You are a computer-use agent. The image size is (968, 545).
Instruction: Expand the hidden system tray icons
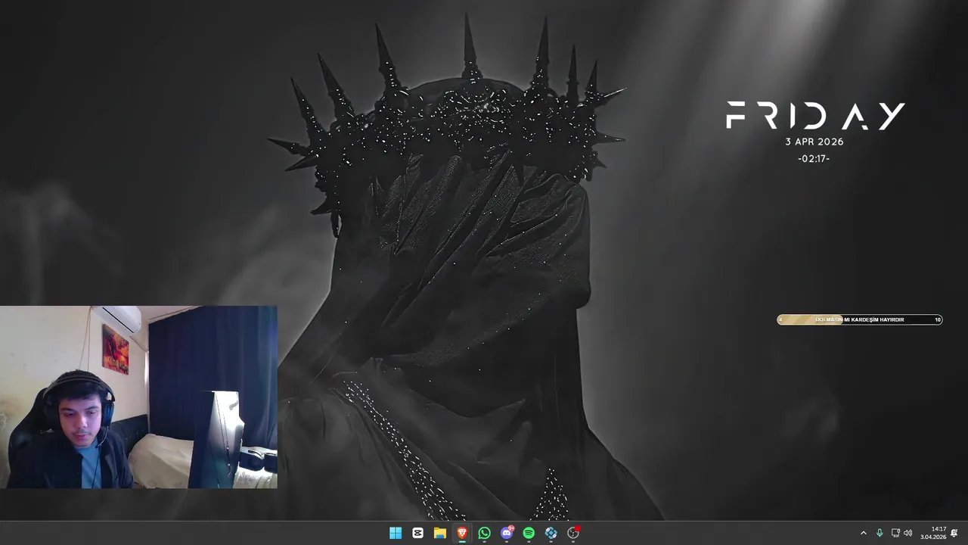(864, 533)
